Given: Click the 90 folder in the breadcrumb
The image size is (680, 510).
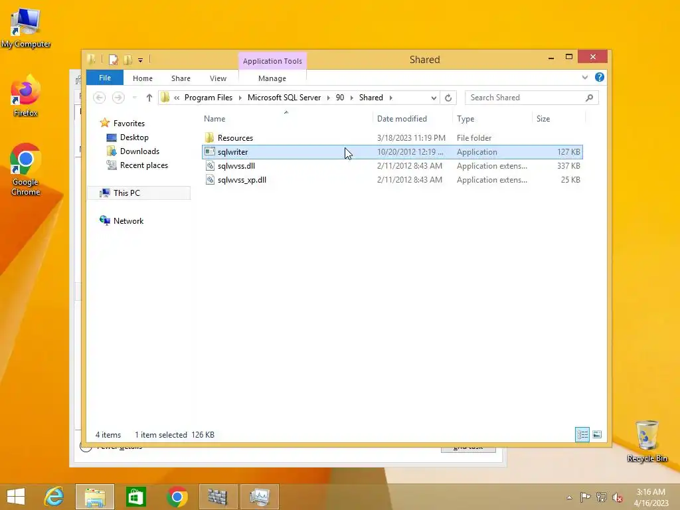Looking at the screenshot, I should (x=340, y=98).
